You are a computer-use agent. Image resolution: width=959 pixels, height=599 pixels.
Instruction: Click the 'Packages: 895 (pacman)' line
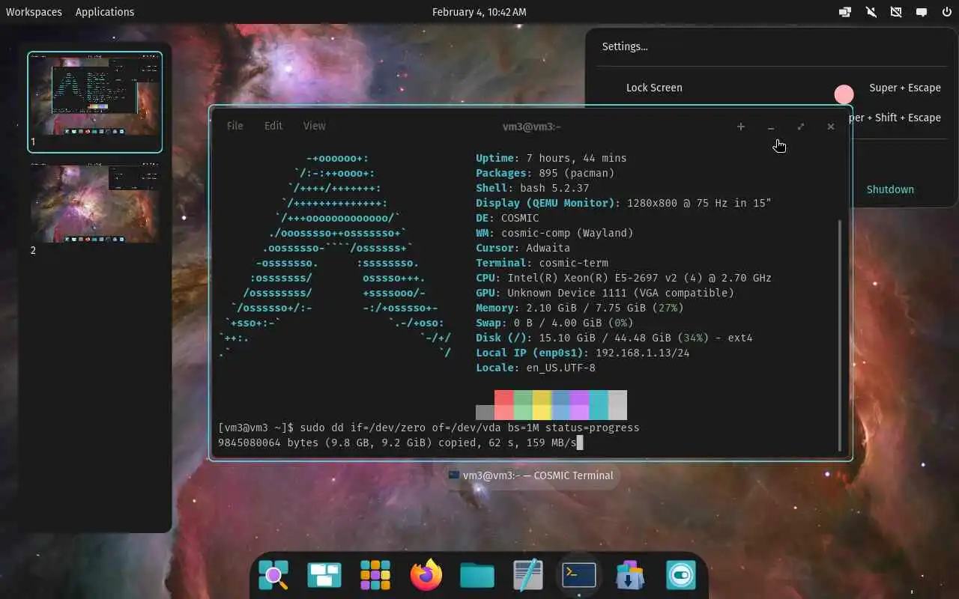click(x=545, y=173)
